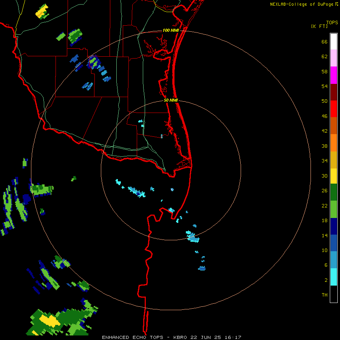The image size is (340, 340).
Task: Click the white swatch in the tops legend
Action: pos(334,42)
